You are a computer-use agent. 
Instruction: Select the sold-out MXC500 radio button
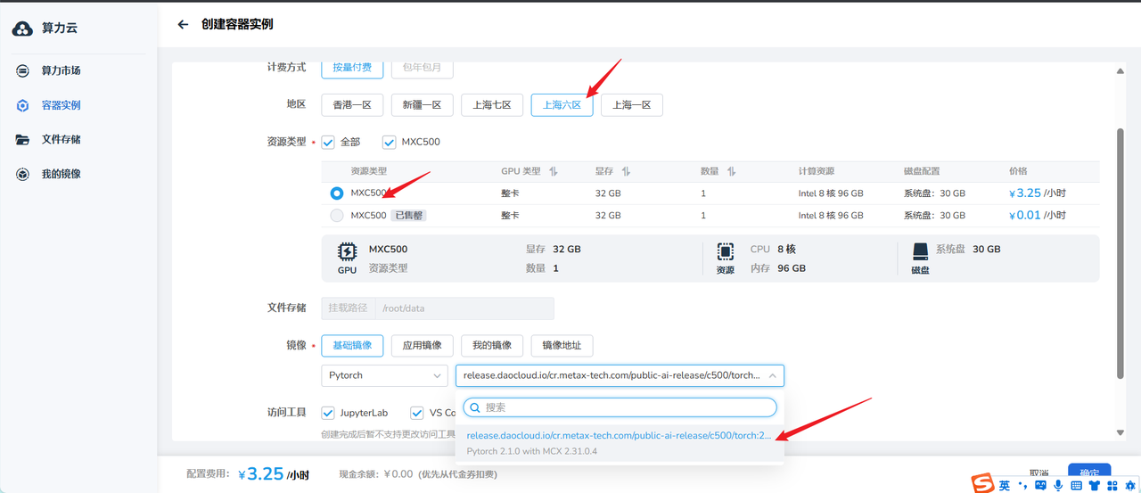click(x=336, y=215)
